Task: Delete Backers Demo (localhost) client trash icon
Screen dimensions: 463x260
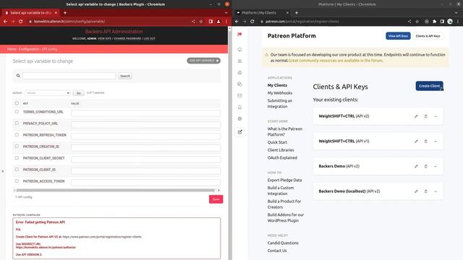Action: pos(425,191)
